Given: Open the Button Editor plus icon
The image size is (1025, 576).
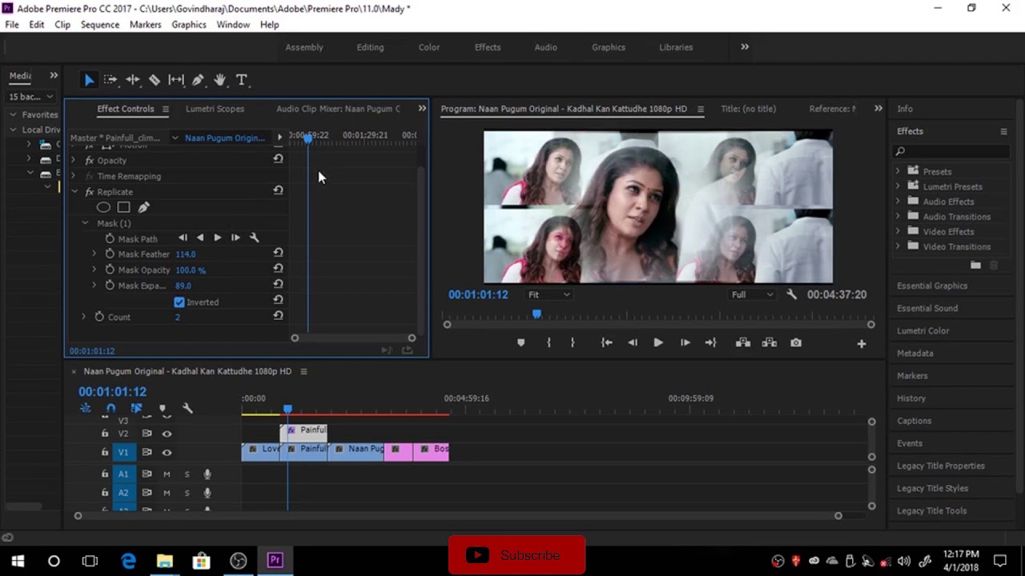Looking at the screenshot, I should [862, 343].
